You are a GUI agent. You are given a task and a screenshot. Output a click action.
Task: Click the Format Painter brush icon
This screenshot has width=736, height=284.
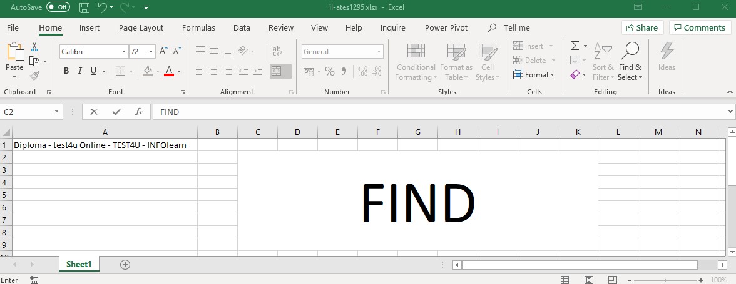34,76
